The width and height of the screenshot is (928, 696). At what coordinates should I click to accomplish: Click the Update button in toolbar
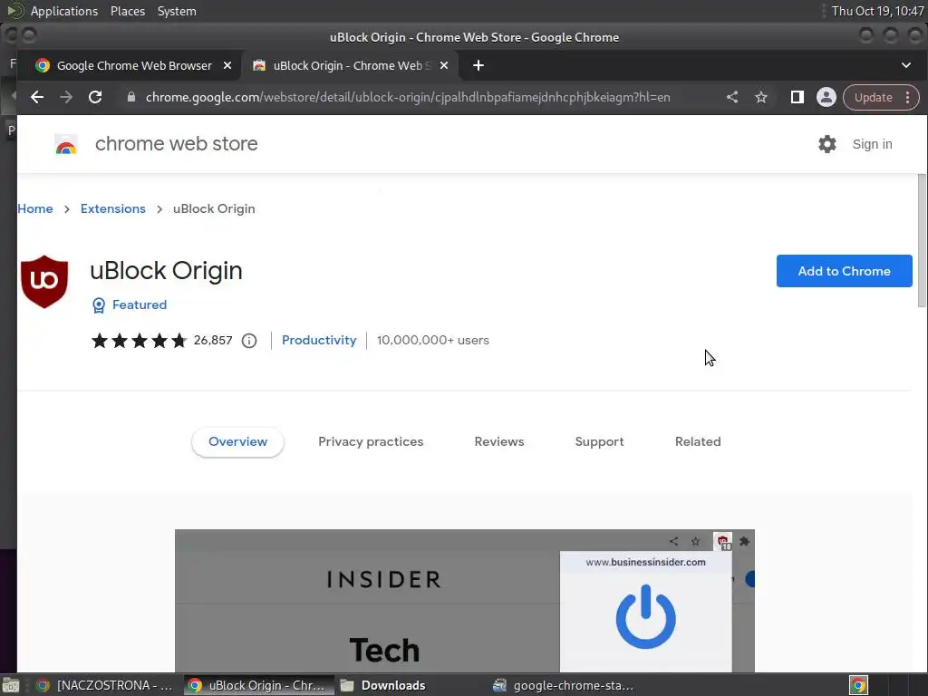tap(873, 97)
